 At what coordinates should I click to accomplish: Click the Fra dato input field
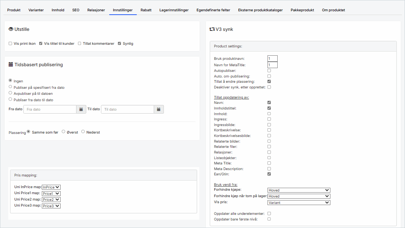(50, 109)
